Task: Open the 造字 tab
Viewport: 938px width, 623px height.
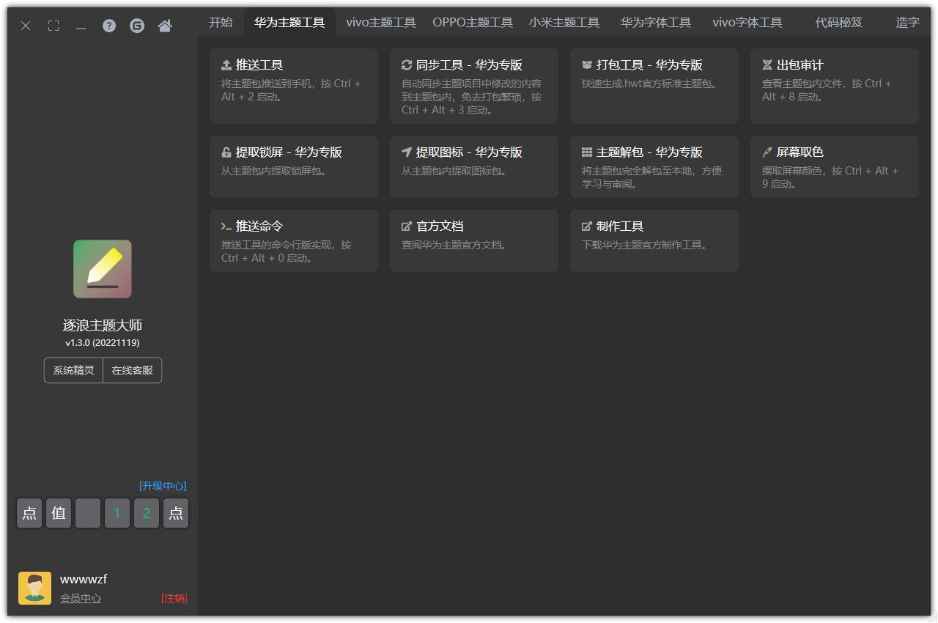Action: pyautogui.click(x=907, y=23)
